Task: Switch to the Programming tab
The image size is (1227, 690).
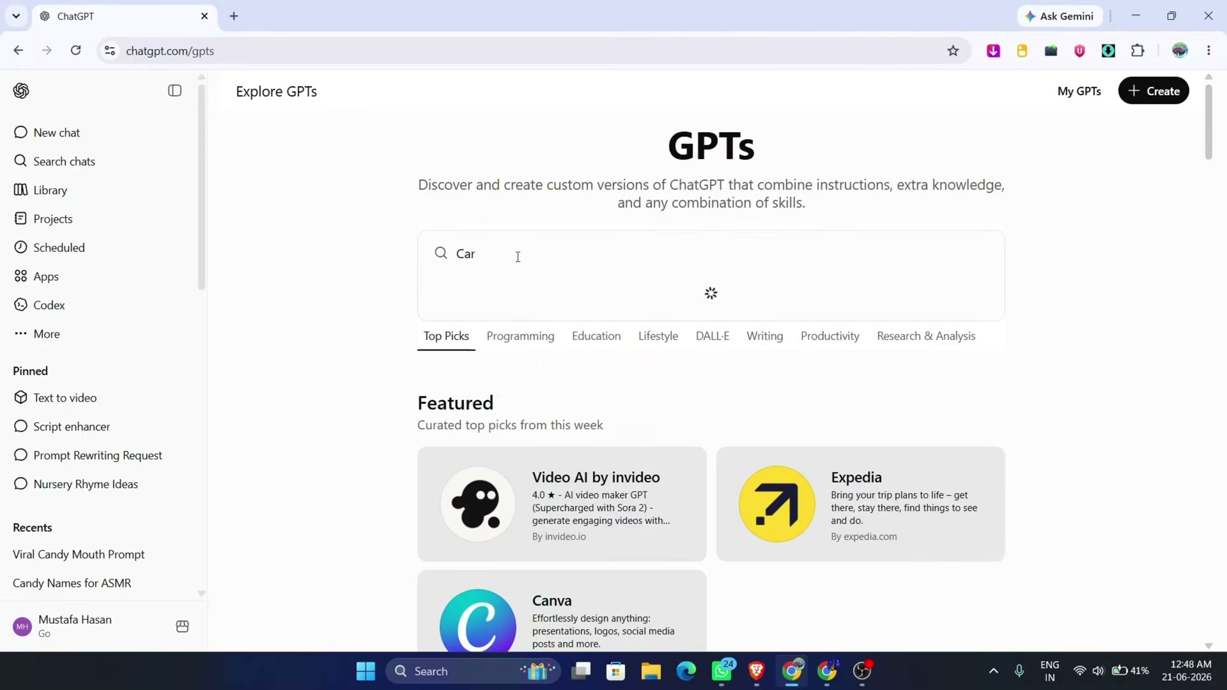Action: [520, 336]
